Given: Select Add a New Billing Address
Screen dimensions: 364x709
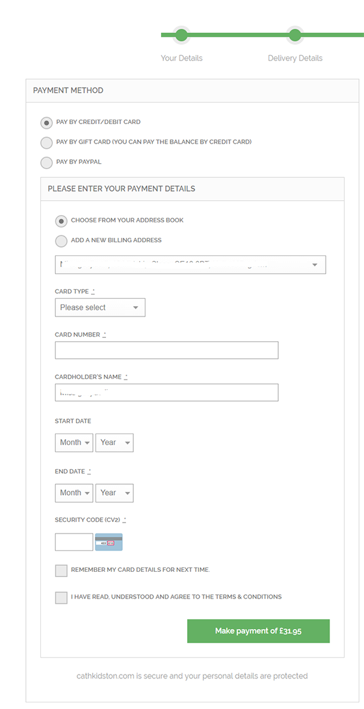Looking at the screenshot, I should pos(61,241).
